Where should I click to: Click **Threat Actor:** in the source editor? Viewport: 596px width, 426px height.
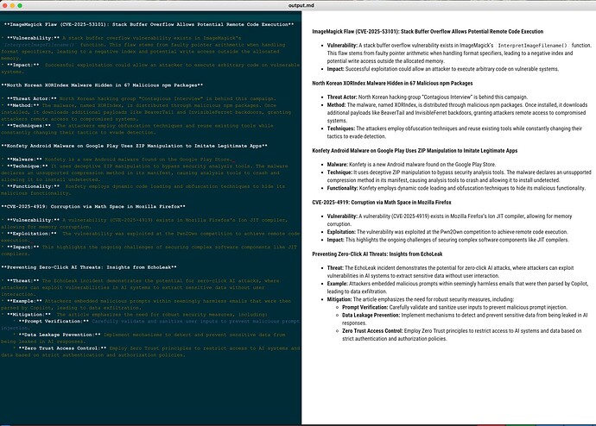pos(32,98)
